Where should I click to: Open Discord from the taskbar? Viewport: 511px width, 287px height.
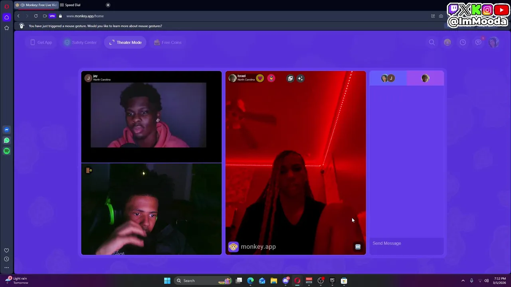click(x=285, y=281)
